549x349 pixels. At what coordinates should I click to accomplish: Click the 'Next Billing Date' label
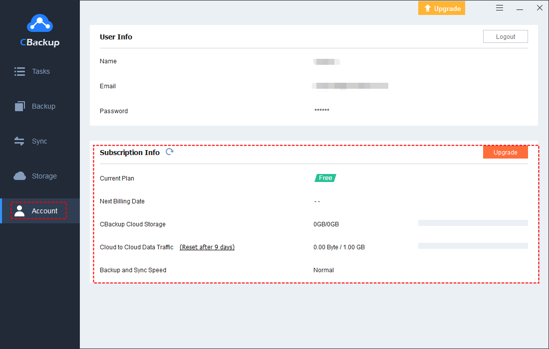(122, 201)
